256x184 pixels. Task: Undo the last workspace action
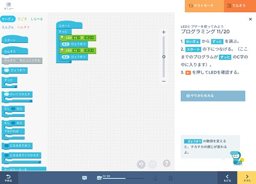(x=141, y=164)
